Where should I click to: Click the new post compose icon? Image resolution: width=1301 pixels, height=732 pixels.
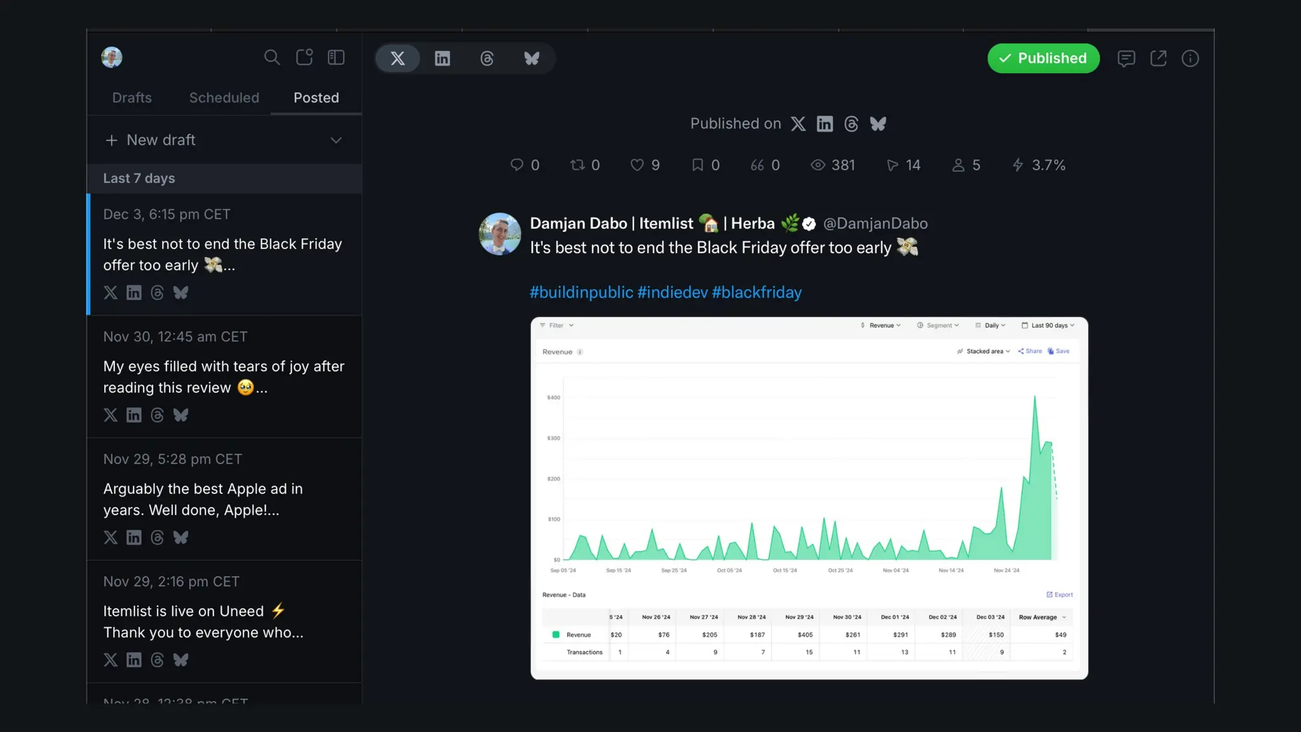coord(304,58)
